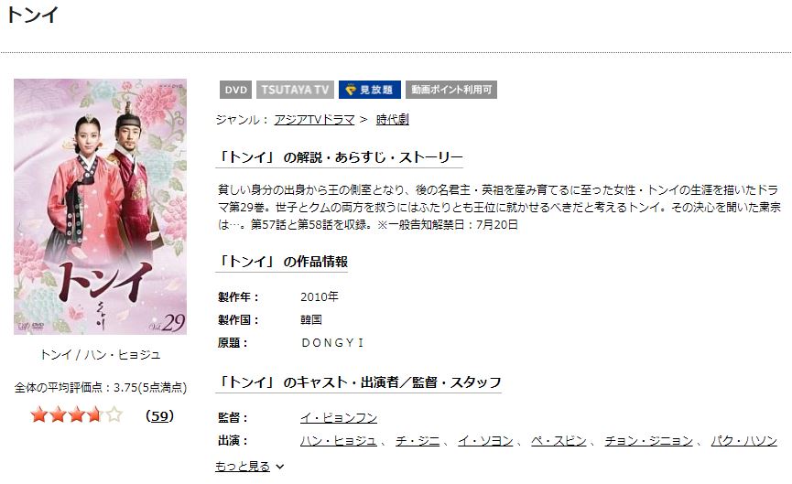The height and width of the screenshot is (484, 792).
Task: Click the トンイ Vol.29 cover image
Action: point(100,207)
